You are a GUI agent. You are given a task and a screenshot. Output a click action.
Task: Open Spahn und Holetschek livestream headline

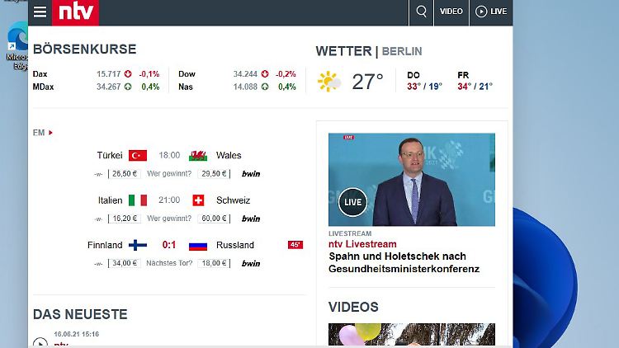[x=397, y=262]
